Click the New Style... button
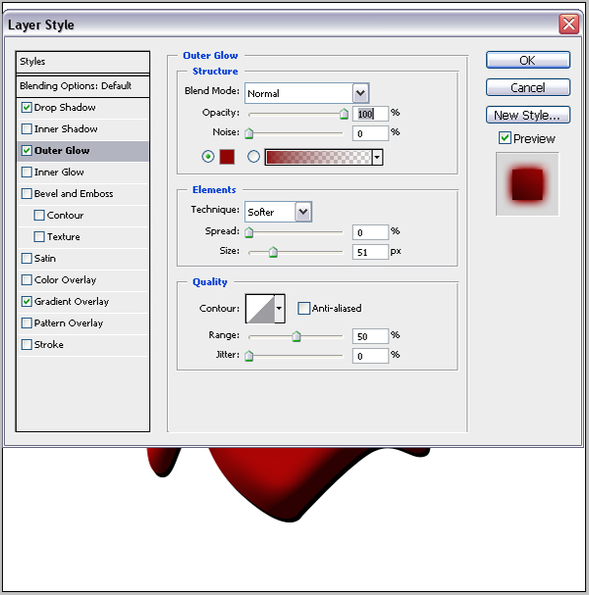 tap(528, 115)
